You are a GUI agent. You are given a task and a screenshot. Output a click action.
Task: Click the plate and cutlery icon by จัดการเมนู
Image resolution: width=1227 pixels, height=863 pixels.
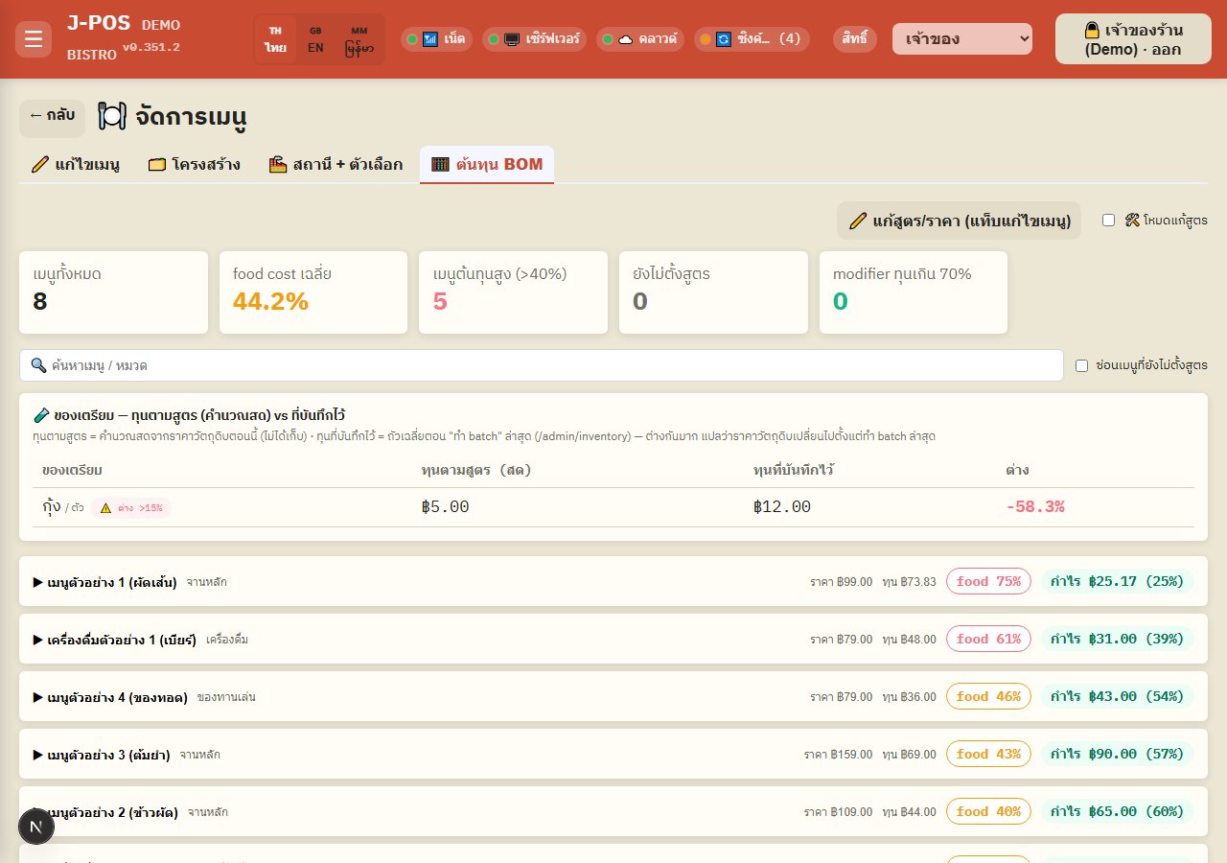112,116
